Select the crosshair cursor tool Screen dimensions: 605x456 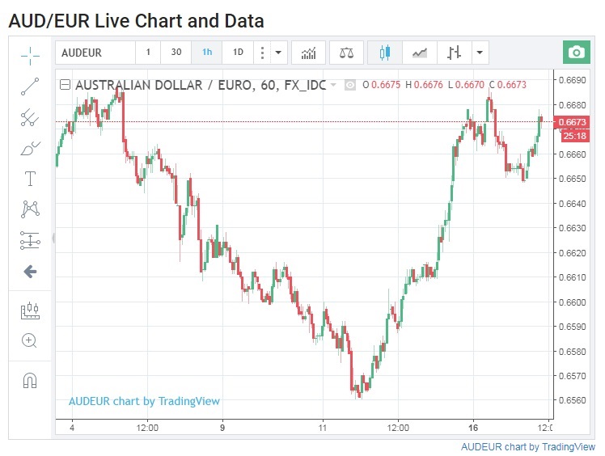pos(30,54)
